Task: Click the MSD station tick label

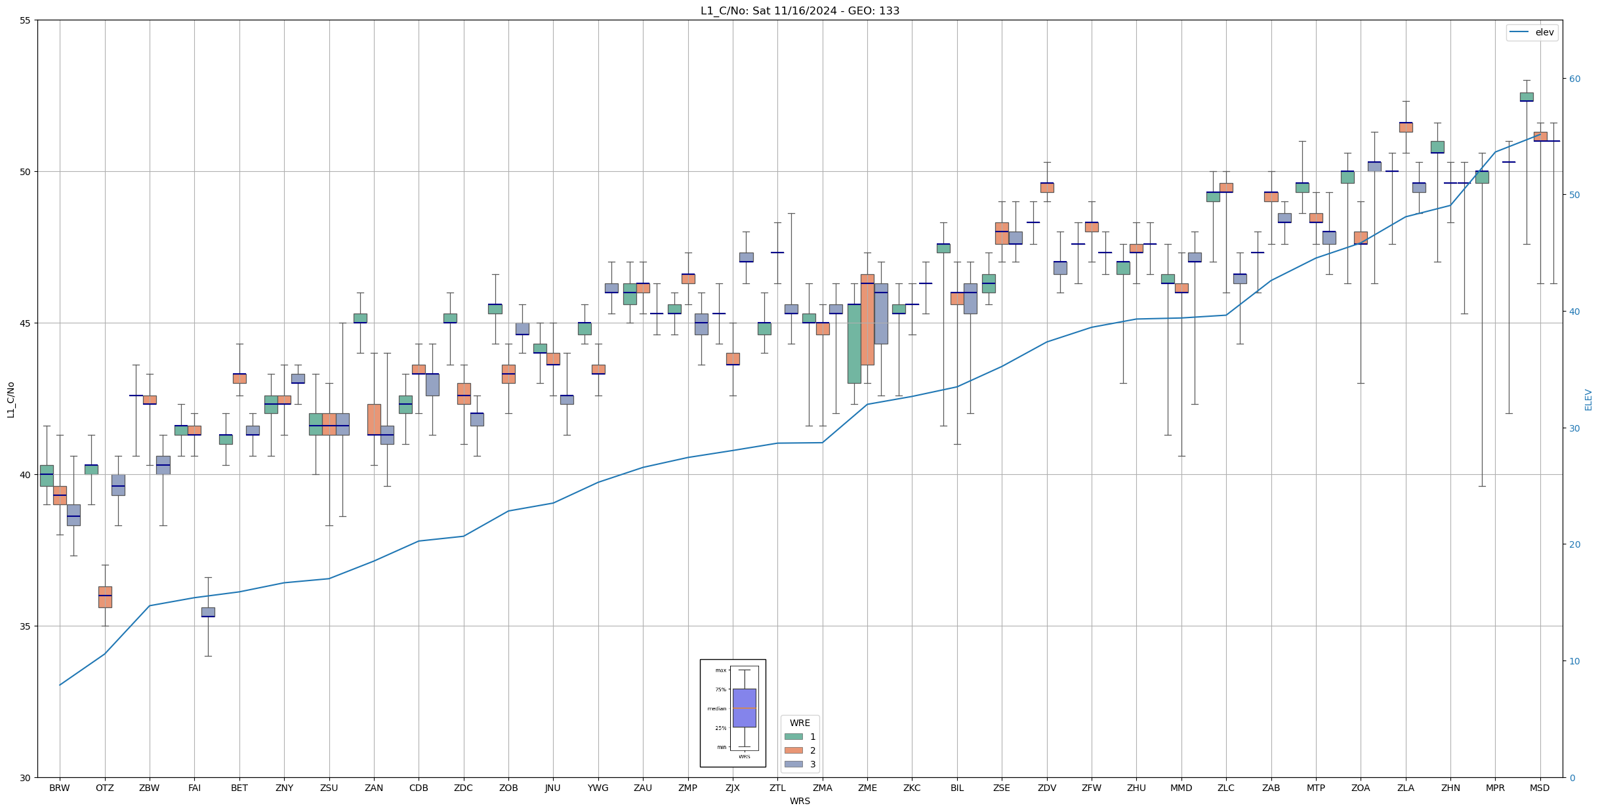Action: point(1540,788)
